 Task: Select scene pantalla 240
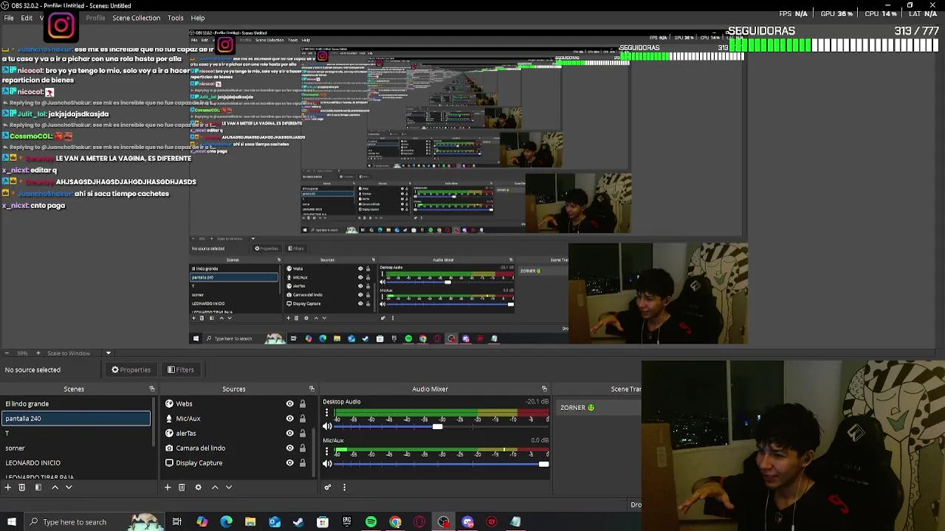[x=75, y=419]
